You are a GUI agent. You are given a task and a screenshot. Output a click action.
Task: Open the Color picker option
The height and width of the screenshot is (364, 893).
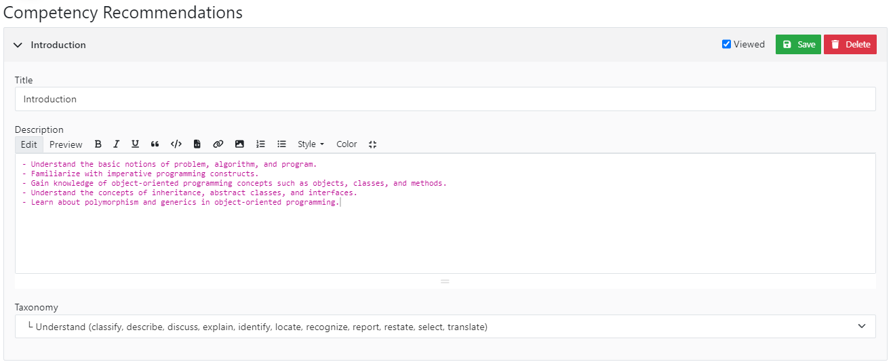click(x=346, y=144)
